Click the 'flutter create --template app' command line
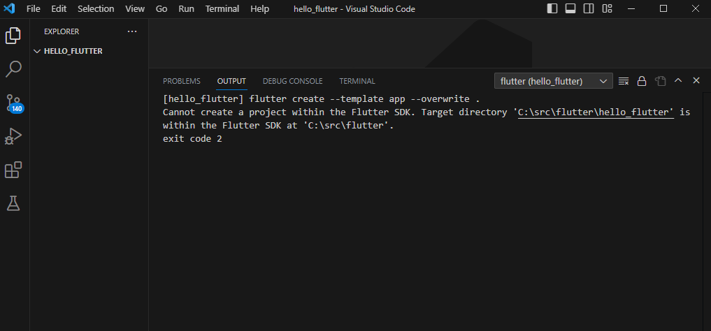Image resolution: width=711 pixels, height=331 pixels. tap(321, 98)
